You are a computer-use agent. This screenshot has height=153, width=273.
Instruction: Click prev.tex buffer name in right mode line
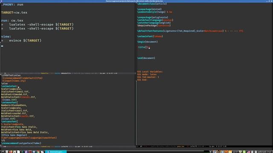coord(181,146)
